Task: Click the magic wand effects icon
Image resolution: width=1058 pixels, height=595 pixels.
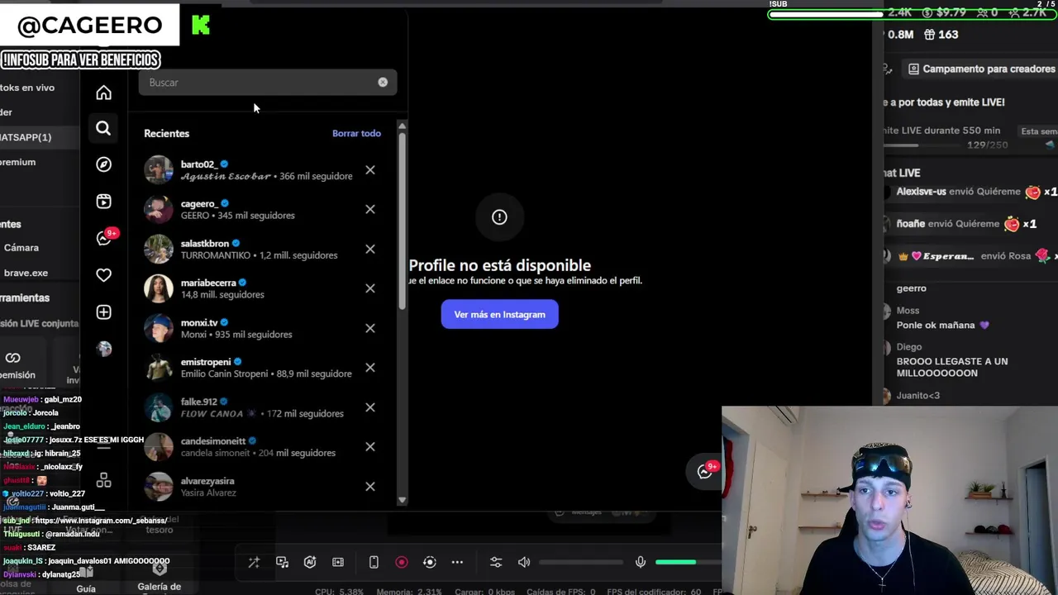Action: point(254,562)
